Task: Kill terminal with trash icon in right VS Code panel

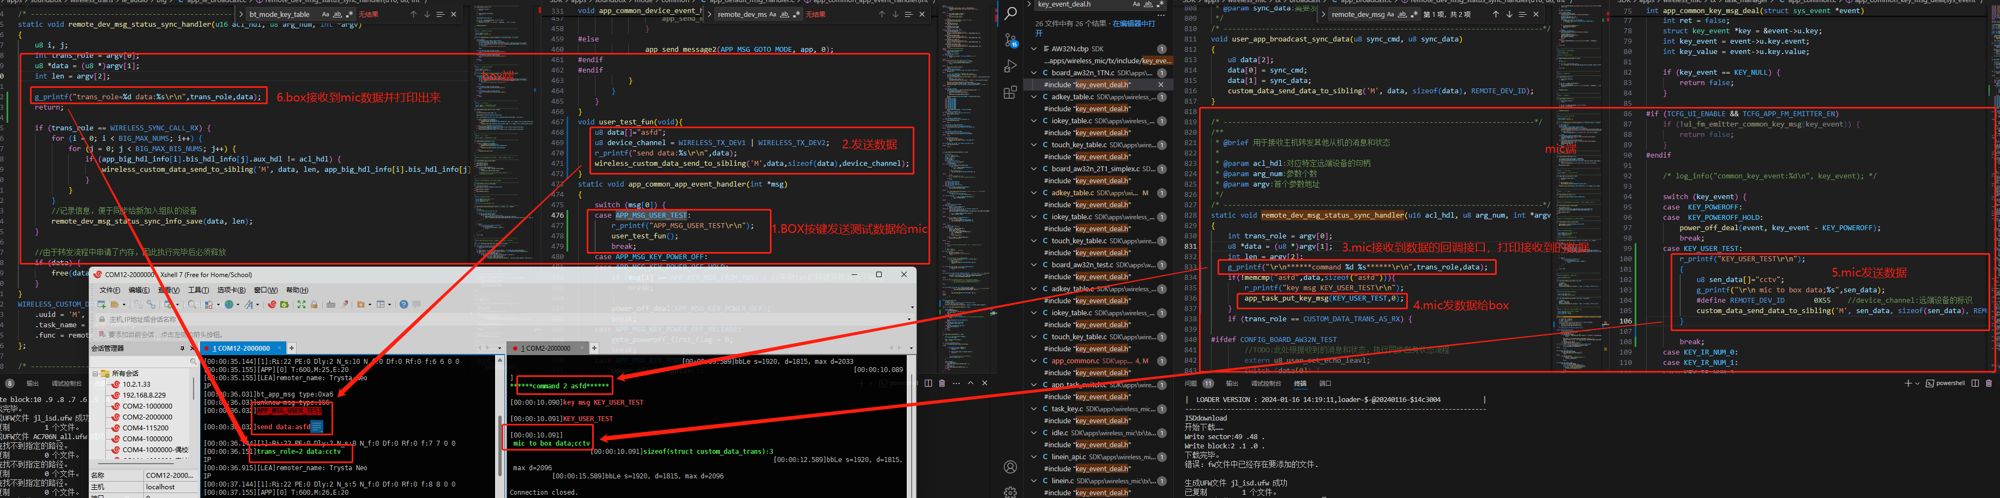Action: pyautogui.click(x=1989, y=383)
